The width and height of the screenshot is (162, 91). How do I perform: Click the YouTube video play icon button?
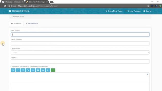click(48, 70)
